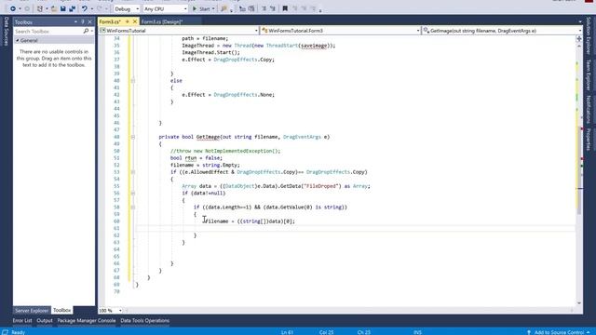Click the Open File folder icon
The width and height of the screenshot is (596, 335).
pos(54,8)
